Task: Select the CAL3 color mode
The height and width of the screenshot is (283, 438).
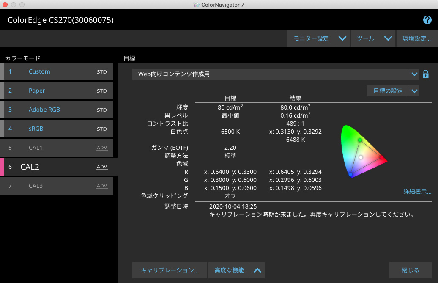Action: pos(57,186)
